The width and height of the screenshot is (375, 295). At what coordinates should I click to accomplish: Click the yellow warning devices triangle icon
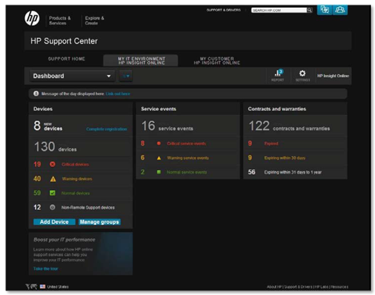pos(53,179)
